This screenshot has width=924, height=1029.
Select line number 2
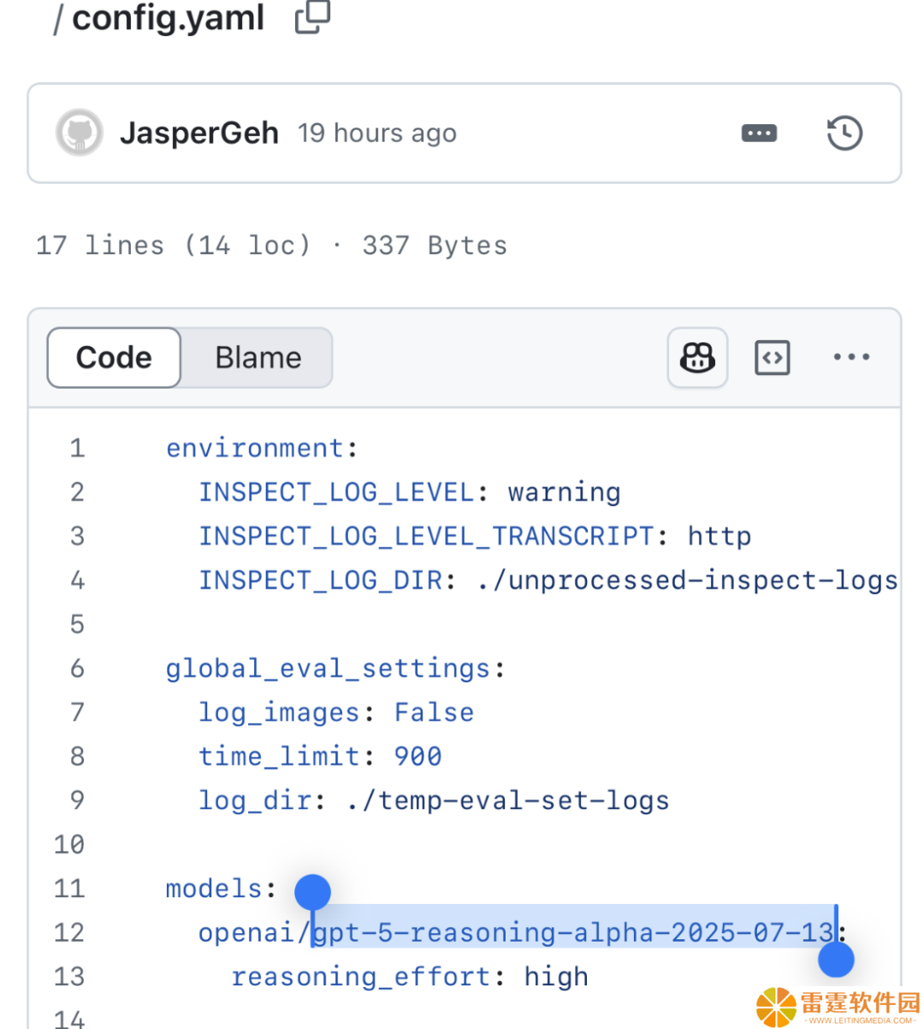[77, 492]
